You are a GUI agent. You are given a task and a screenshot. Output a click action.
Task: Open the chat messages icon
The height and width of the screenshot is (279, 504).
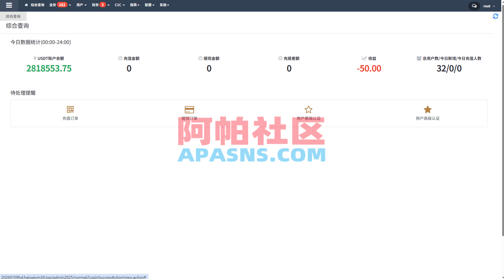474,6
